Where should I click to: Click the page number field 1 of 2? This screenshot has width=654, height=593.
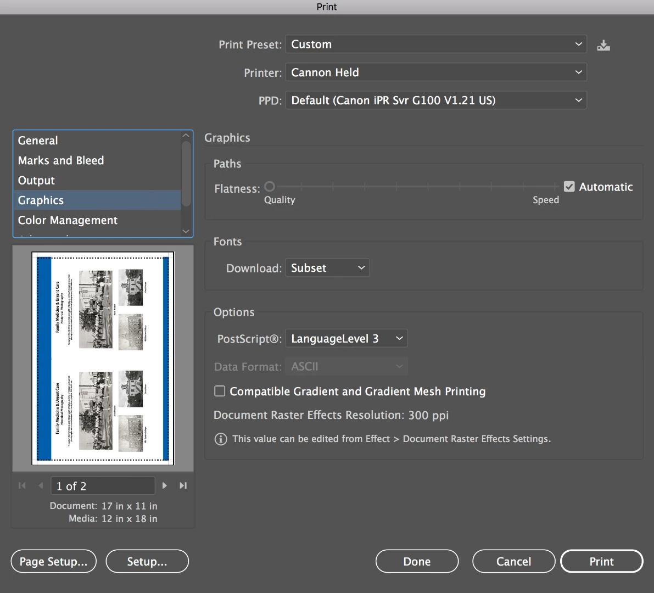pos(103,486)
